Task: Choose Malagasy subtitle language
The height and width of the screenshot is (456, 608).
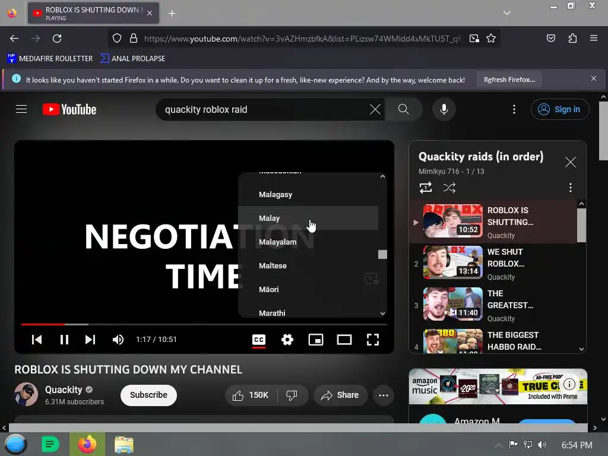Action: [308, 194]
